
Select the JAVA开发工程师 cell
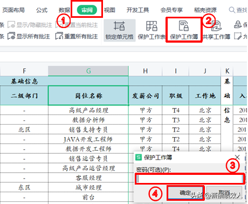(x=88, y=139)
